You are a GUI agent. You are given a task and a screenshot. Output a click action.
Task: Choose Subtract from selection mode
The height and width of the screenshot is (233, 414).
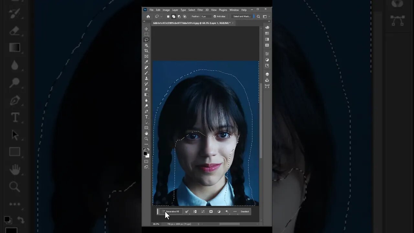coord(179,17)
